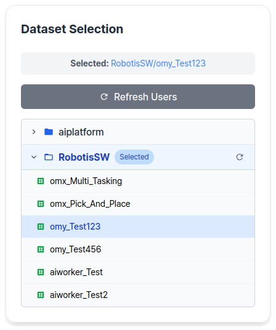This screenshot has height=330, width=276.
Task: Click the refresh icon inside Refresh Users
Action: [x=104, y=97]
